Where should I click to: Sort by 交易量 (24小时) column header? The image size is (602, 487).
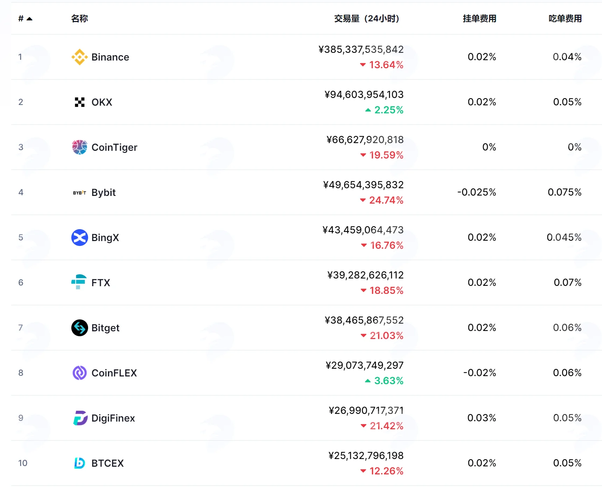pyautogui.click(x=366, y=19)
